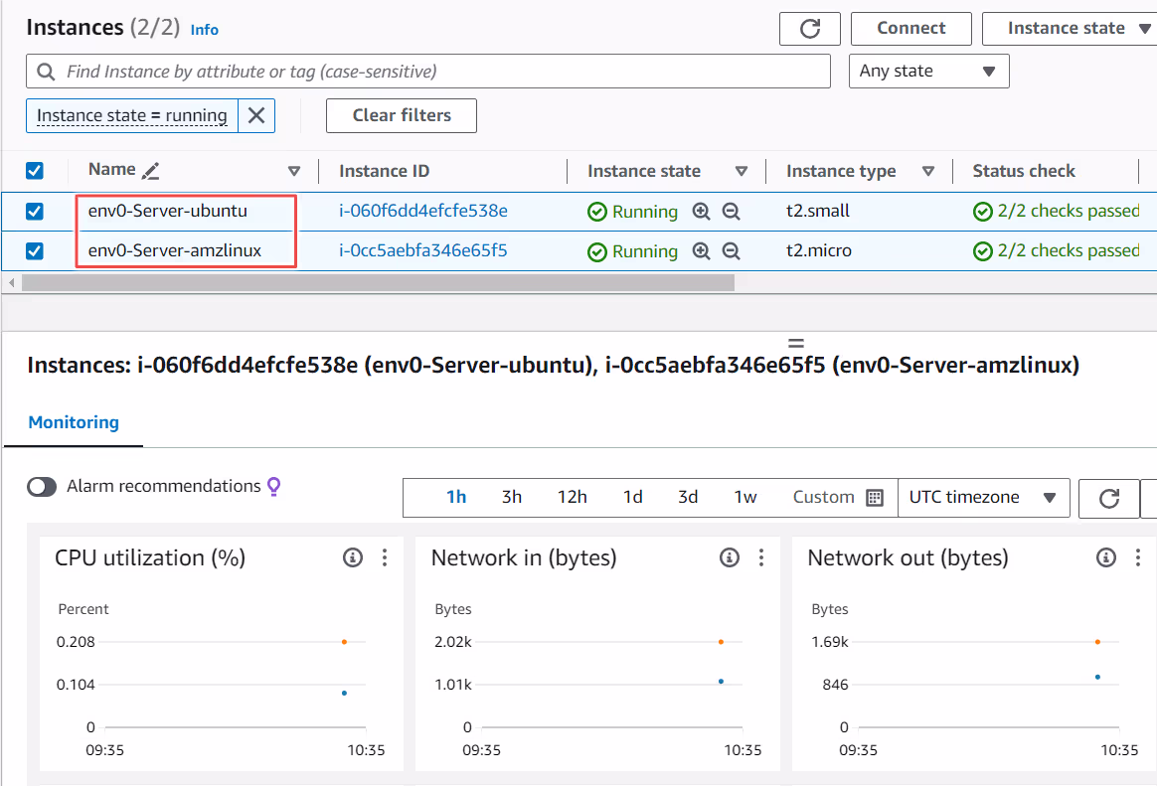Click the Instance ID column header

click(384, 171)
